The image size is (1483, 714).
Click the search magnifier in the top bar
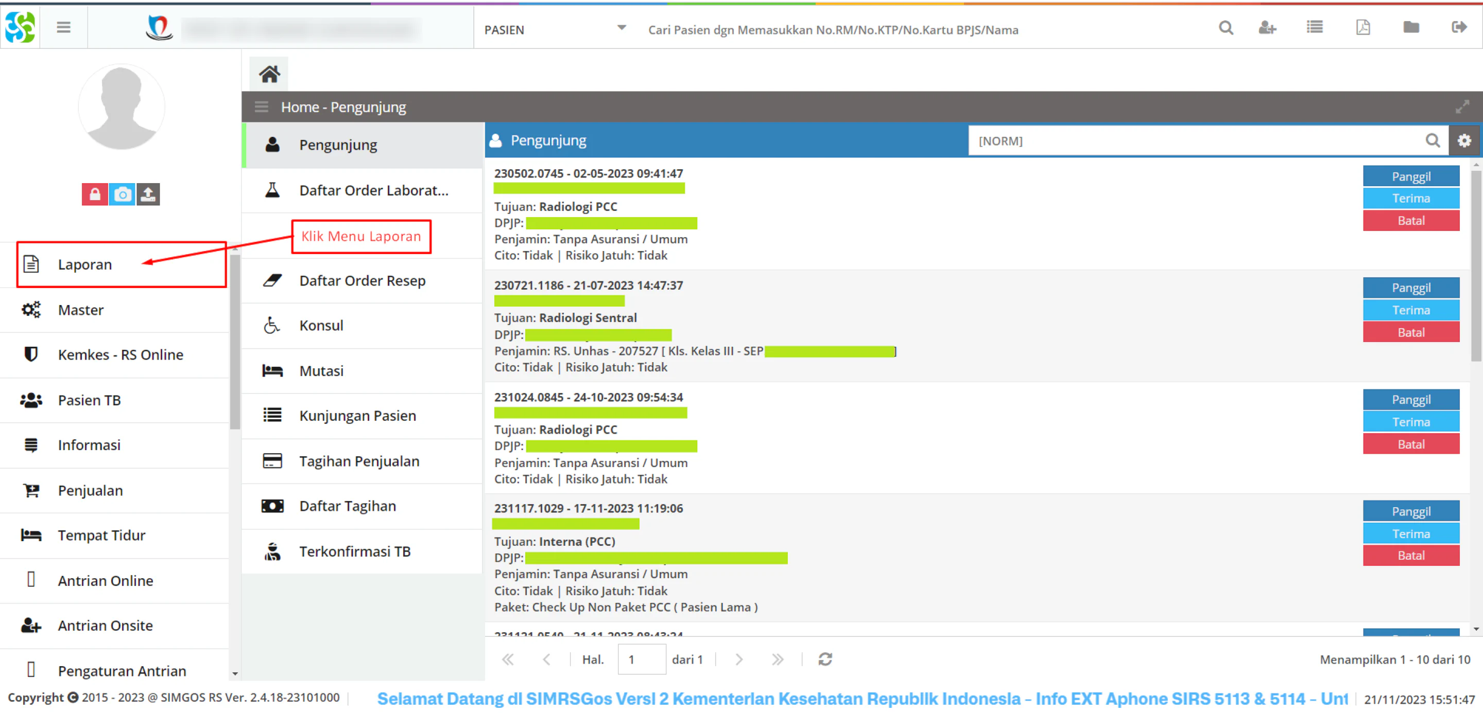[x=1226, y=28]
